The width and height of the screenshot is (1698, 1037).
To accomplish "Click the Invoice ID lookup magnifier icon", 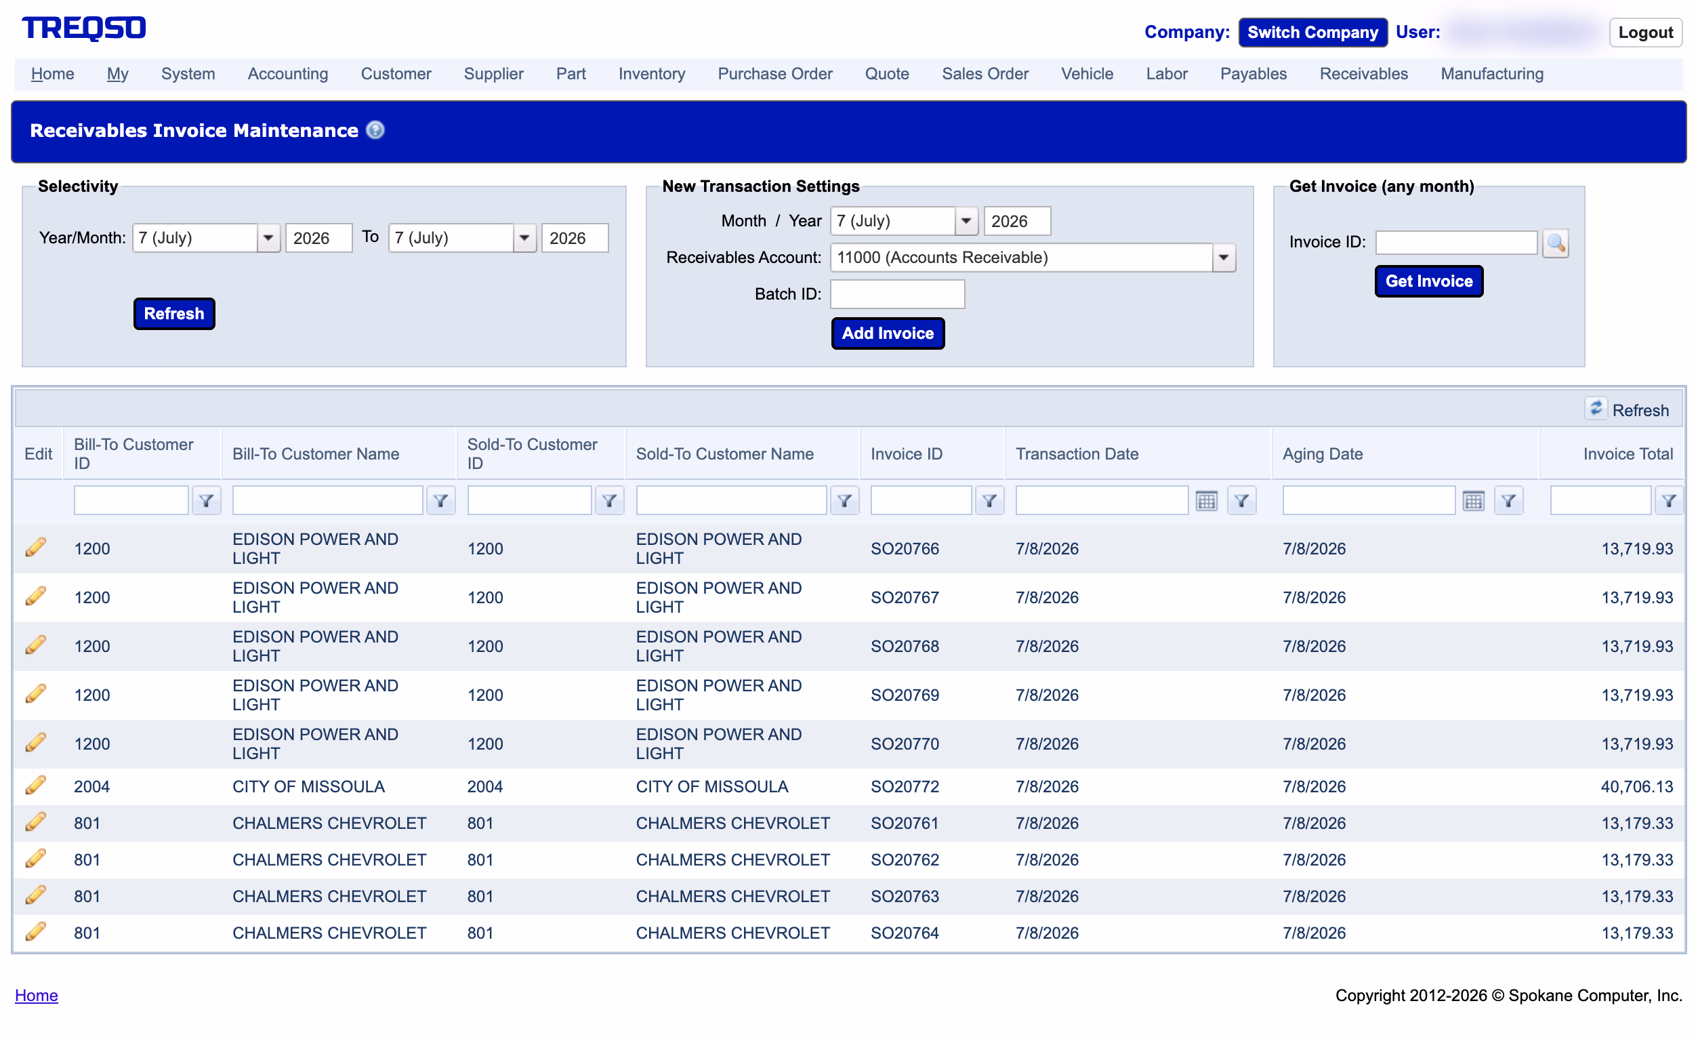I will pyautogui.click(x=1555, y=243).
